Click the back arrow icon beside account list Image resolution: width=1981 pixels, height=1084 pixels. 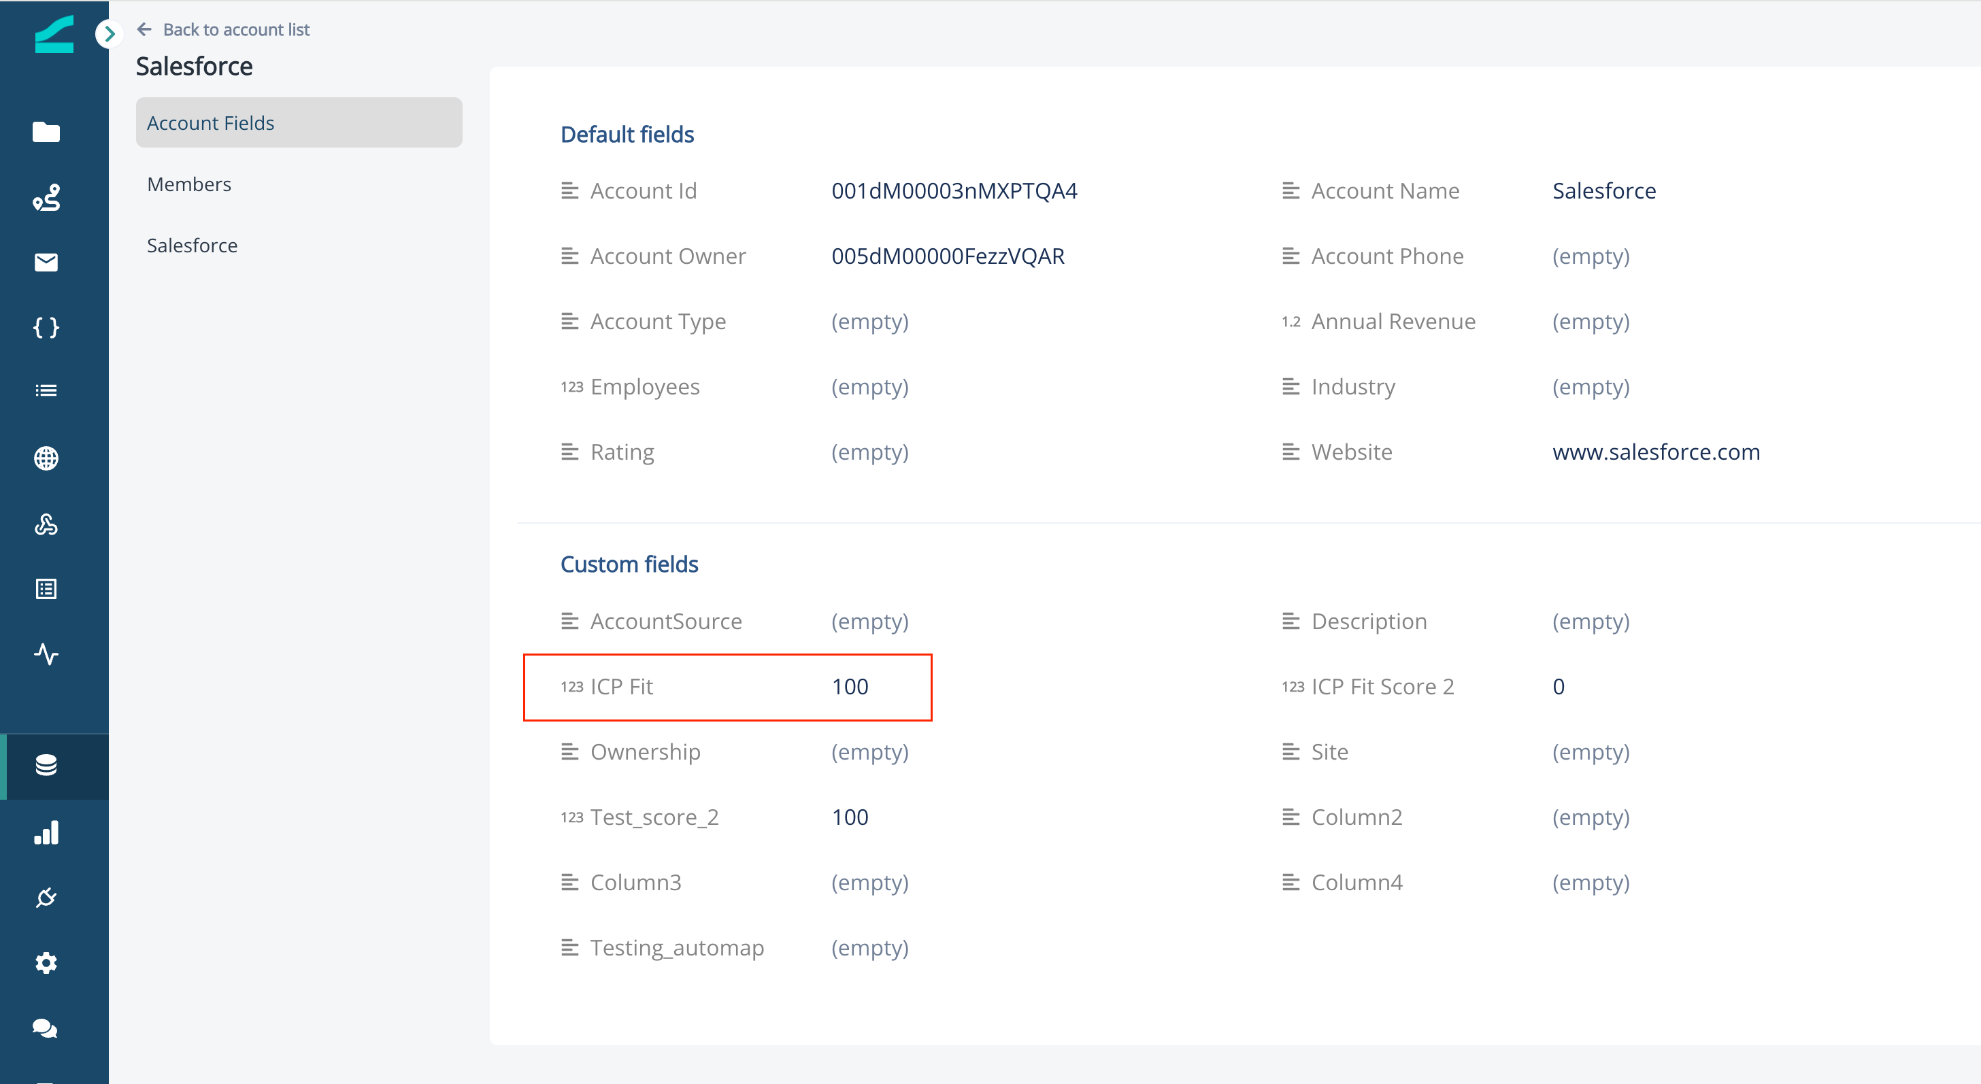coord(144,29)
